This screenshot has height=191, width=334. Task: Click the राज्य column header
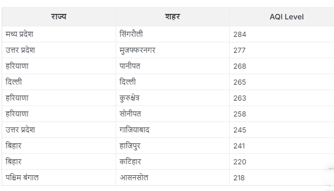(x=59, y=17)
